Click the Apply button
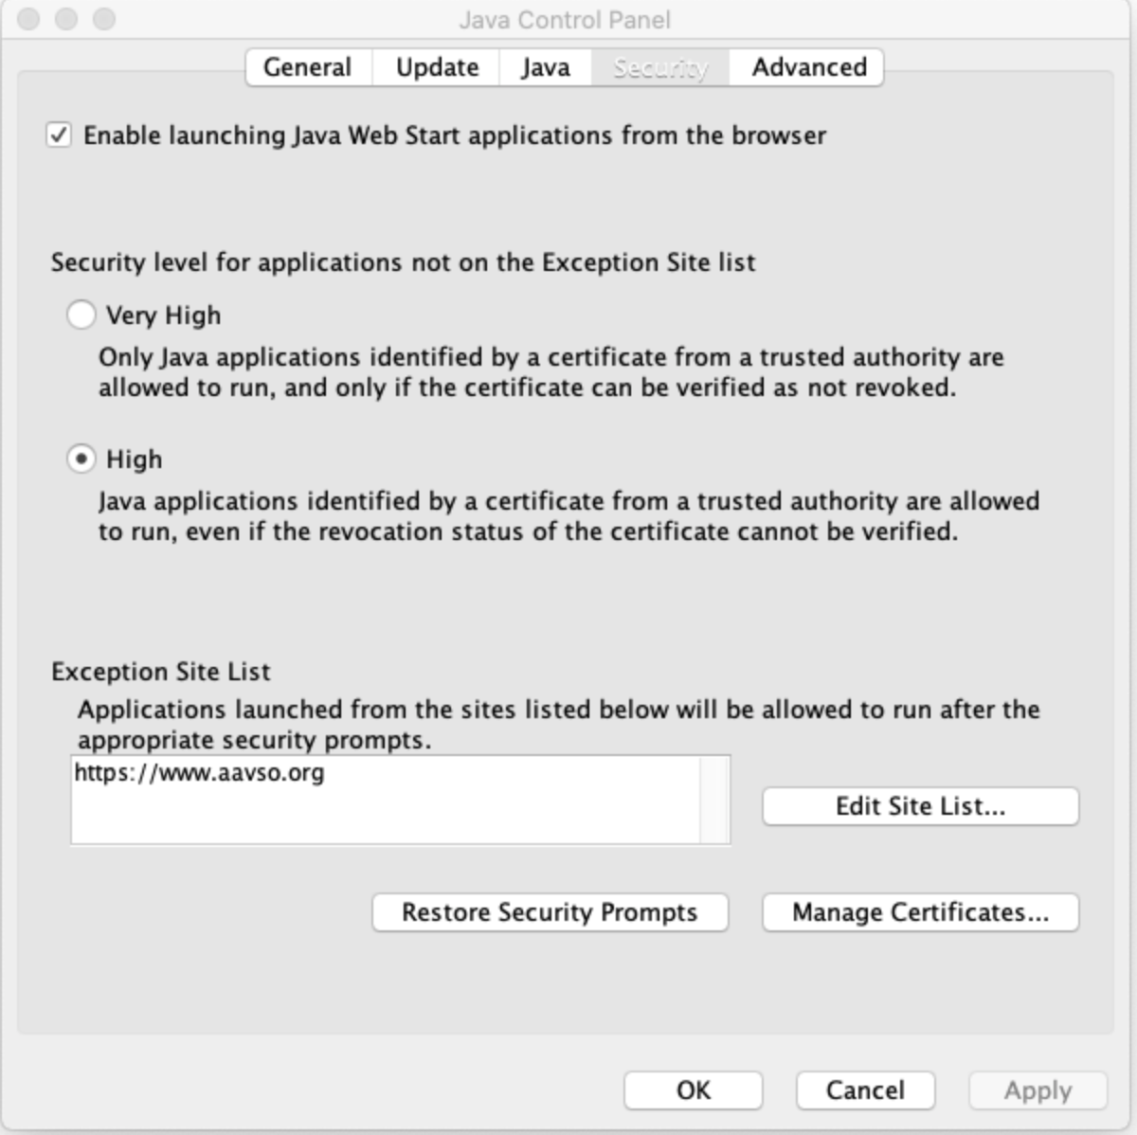 click(1038, 1090)
